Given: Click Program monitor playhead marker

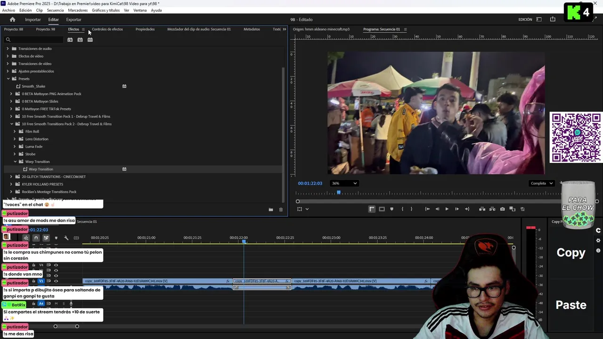Looking at the screenshot, I should coord(338,193).
